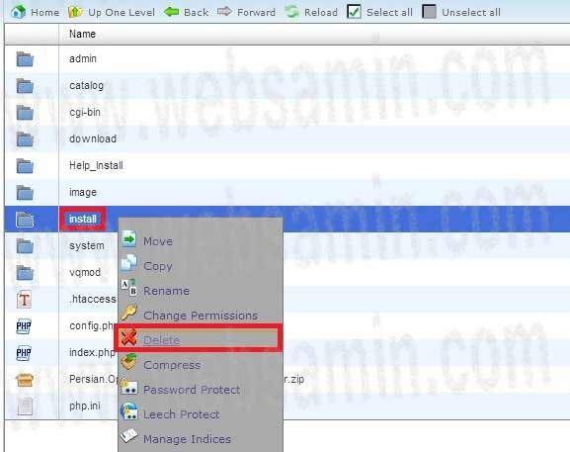The image size is (570, 452).
Task: Select the admin folder row
Action: 287,58
